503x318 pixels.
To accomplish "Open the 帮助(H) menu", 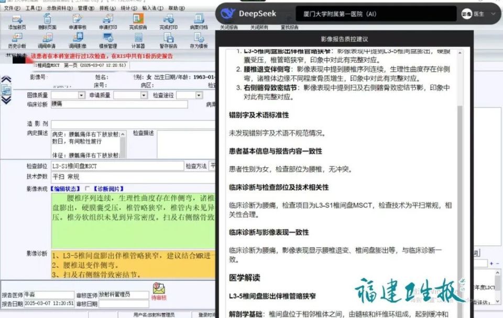I will pyautogui.click(x=177, y=8).
